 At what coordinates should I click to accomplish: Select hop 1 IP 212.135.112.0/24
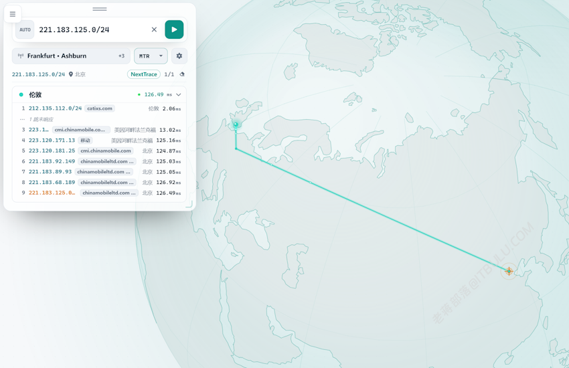[55, 108]
